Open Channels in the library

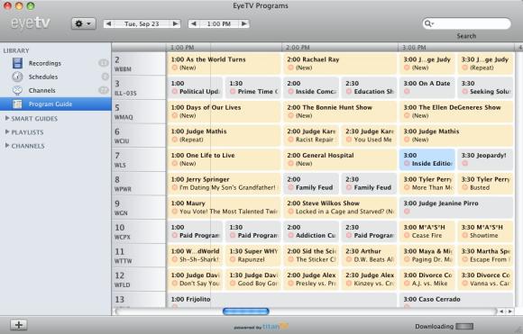coord(42,91)
